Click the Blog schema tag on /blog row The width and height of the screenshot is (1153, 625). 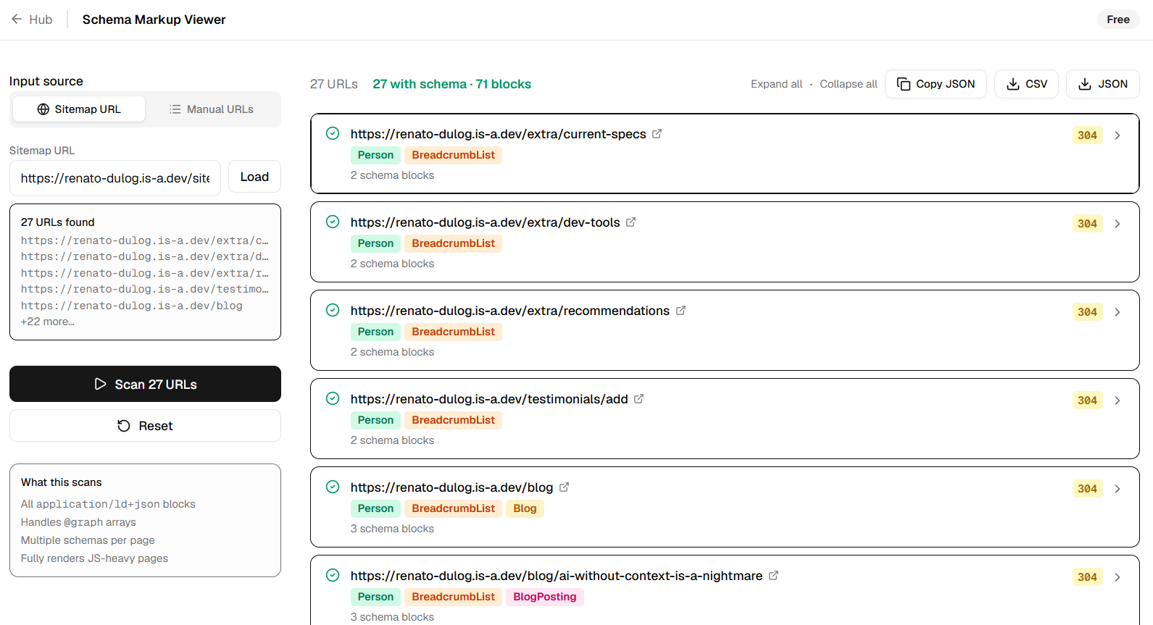pyautogui.click(x=525, y=508)
